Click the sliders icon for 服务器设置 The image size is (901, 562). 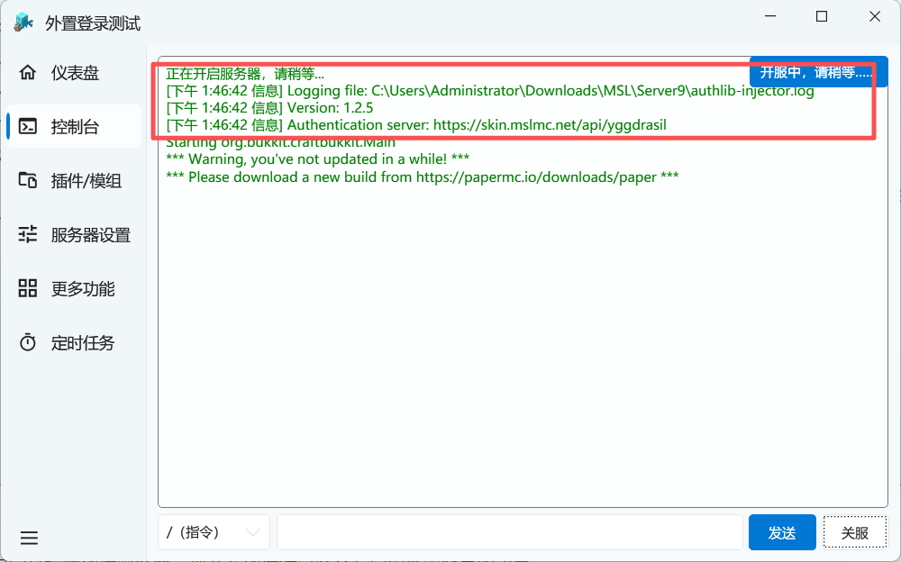point(28,235)
